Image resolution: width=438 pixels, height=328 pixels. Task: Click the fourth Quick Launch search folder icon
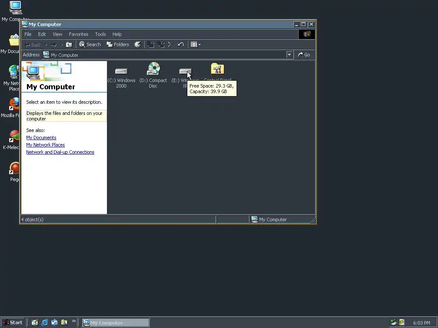[64, 322]
